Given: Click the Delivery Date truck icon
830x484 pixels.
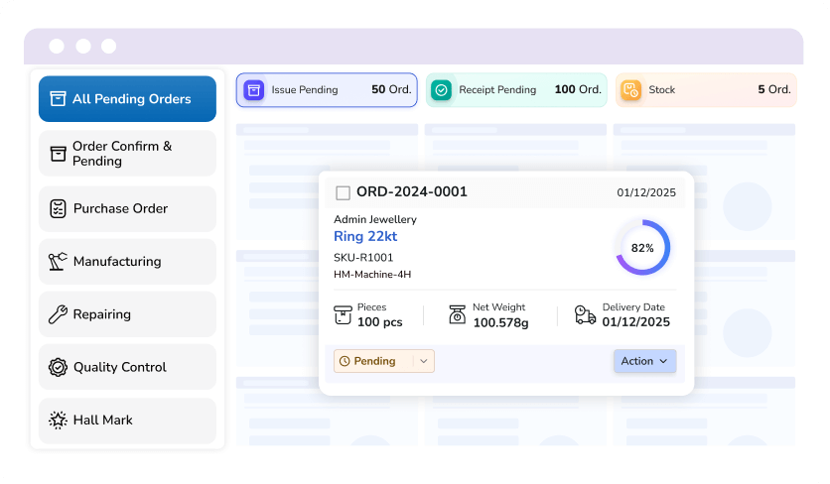Looking at the screenshot, I should click(586, 315).
